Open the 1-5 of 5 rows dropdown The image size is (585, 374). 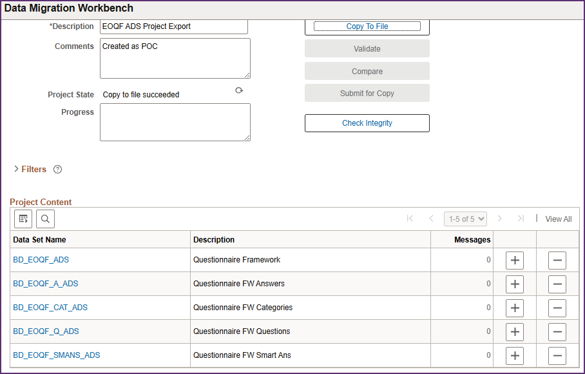[x=465, y=219]
